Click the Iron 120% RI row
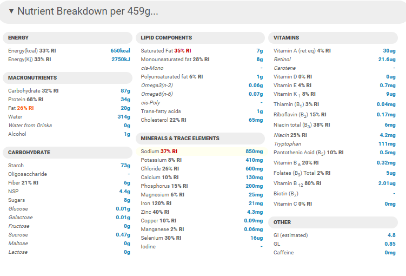 (202, 203)
